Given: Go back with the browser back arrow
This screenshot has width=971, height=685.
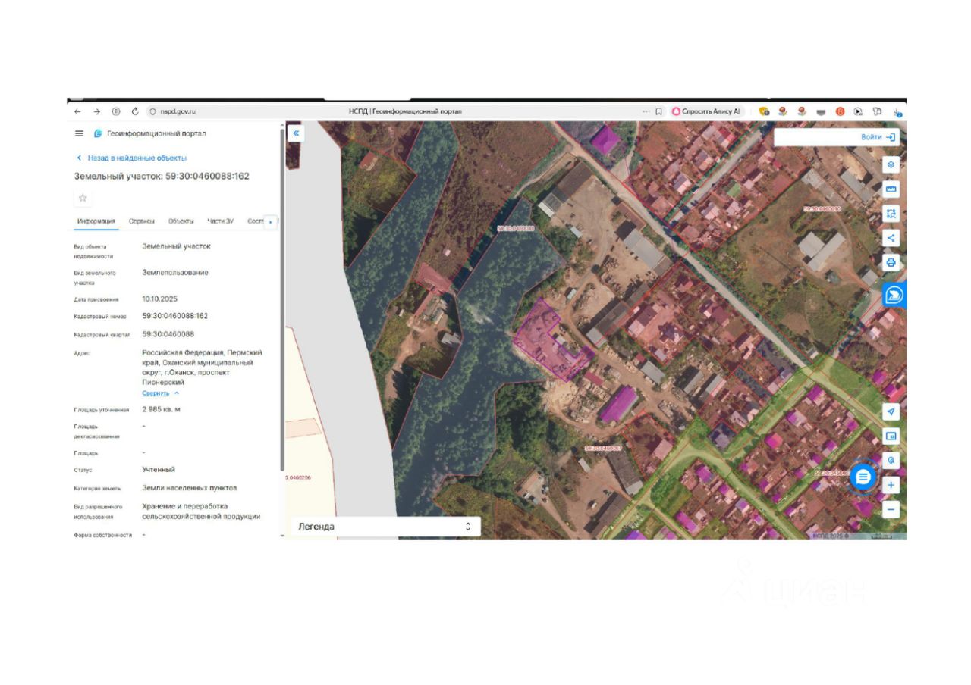Looking at the screenshot, I should [77, 111].
